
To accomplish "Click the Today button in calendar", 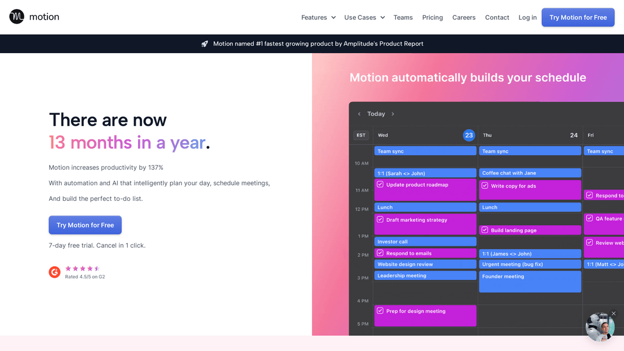I will 376,114.
